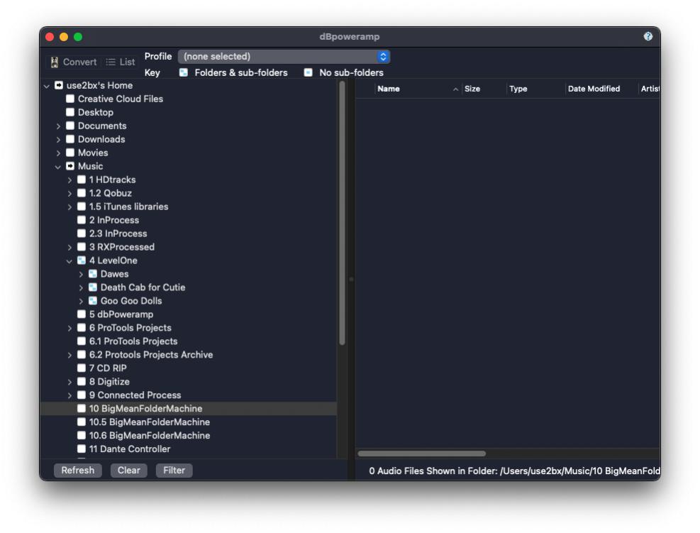Image resolution: width=700 pixels, height=533 pixels.
Task: Click the No sub-folders key icon
Action: click(308, 72)
